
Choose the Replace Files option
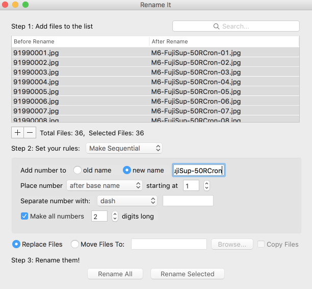16,244
